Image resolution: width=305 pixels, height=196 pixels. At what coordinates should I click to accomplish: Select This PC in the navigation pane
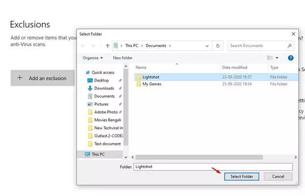99,154
